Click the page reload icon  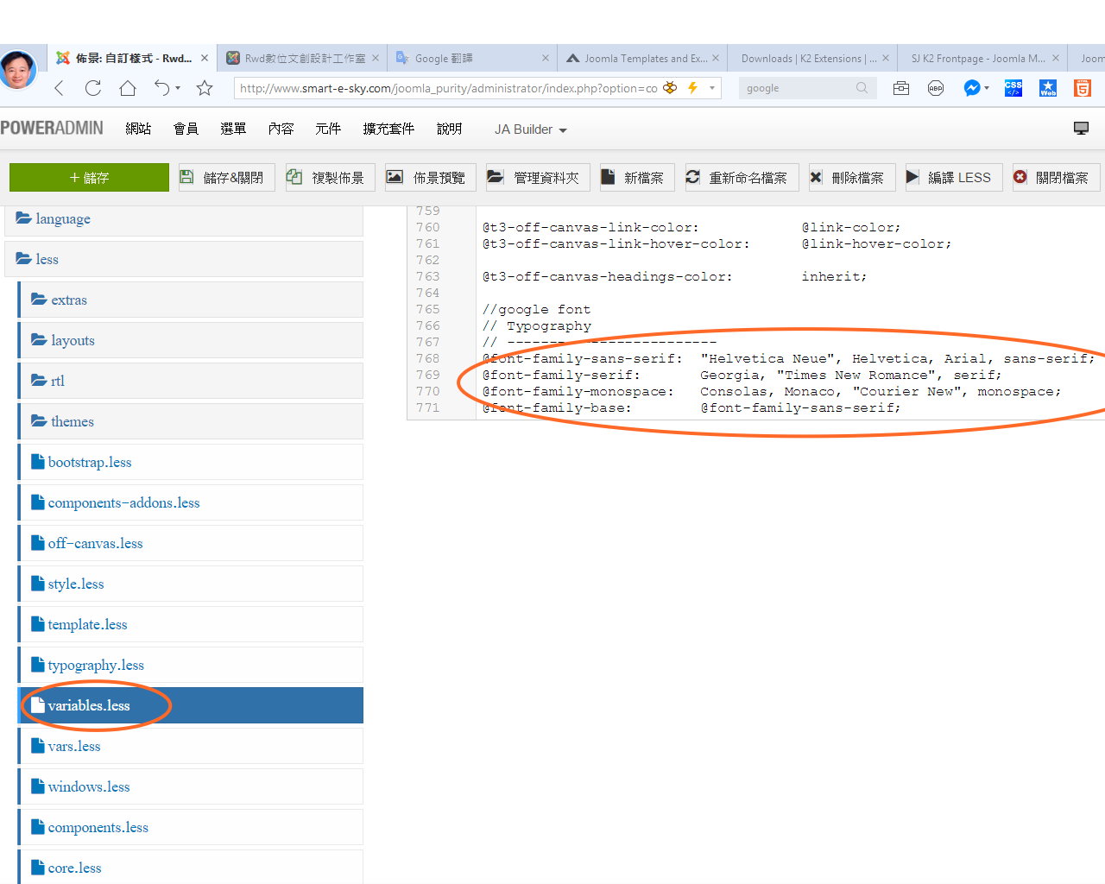coord(93,88)
